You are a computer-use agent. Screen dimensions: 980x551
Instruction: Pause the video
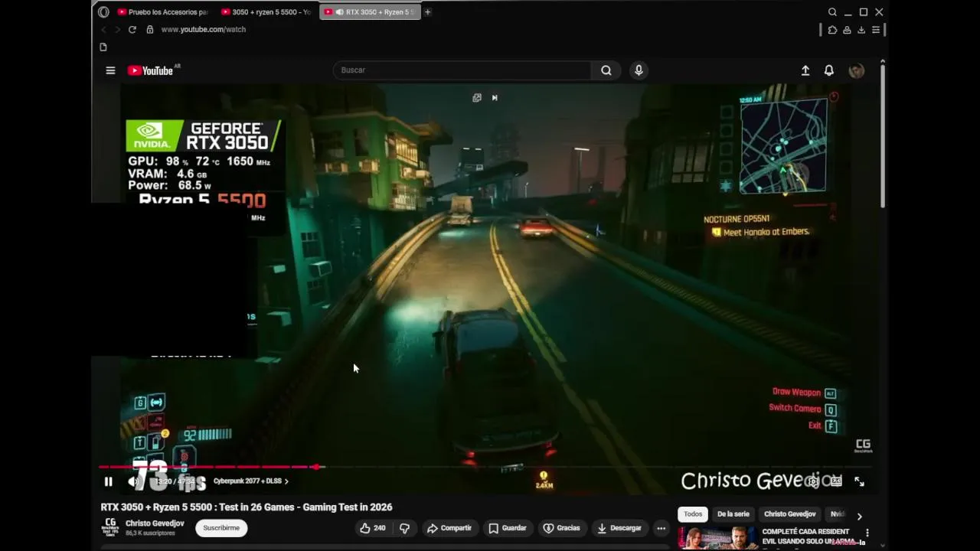(x=108, y=481)
